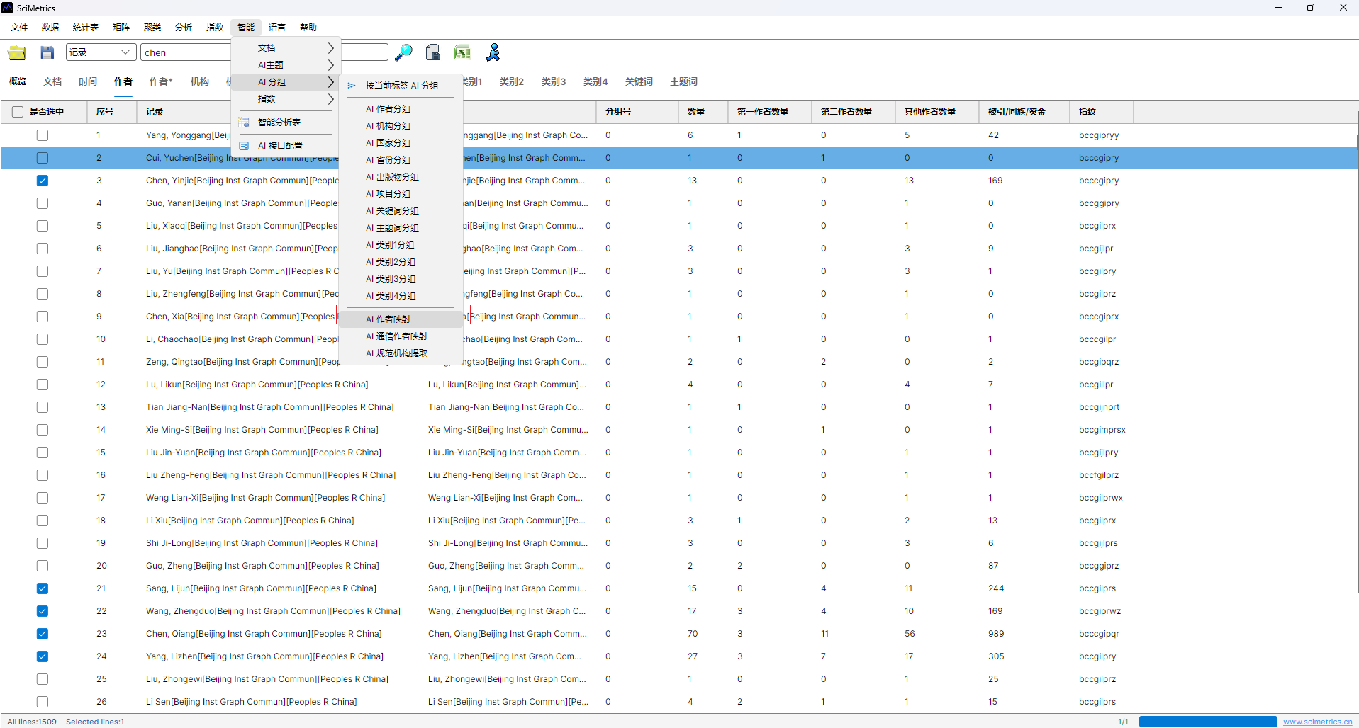Expand the AI 分组 submenu
Image resolution: width=1359 pixels, height=728 pixels.
point(286,82)
